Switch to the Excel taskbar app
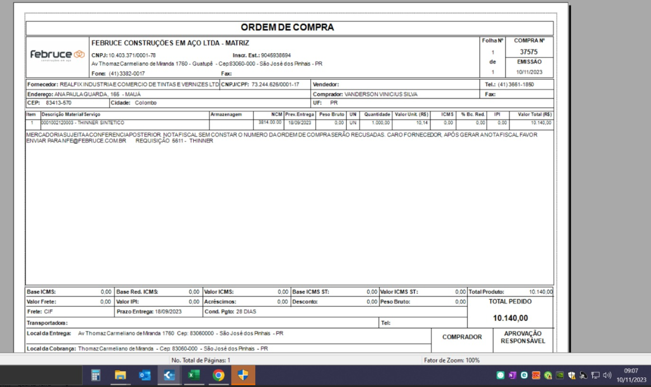This screenshot has height=387, width=651. click(x=193, y=376)
